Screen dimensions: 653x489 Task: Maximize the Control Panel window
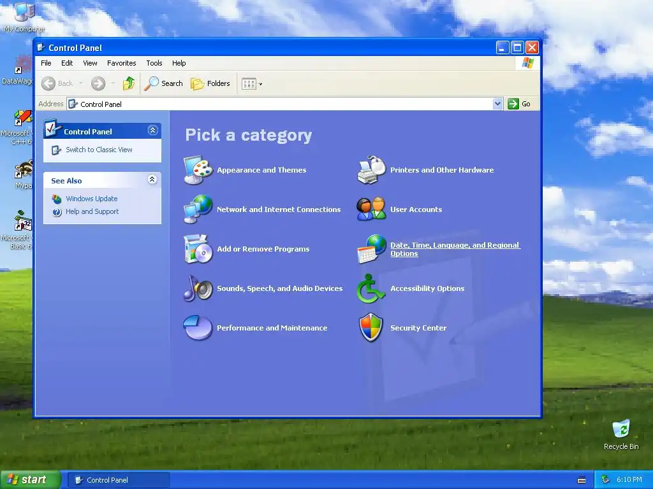click(517, 48)
